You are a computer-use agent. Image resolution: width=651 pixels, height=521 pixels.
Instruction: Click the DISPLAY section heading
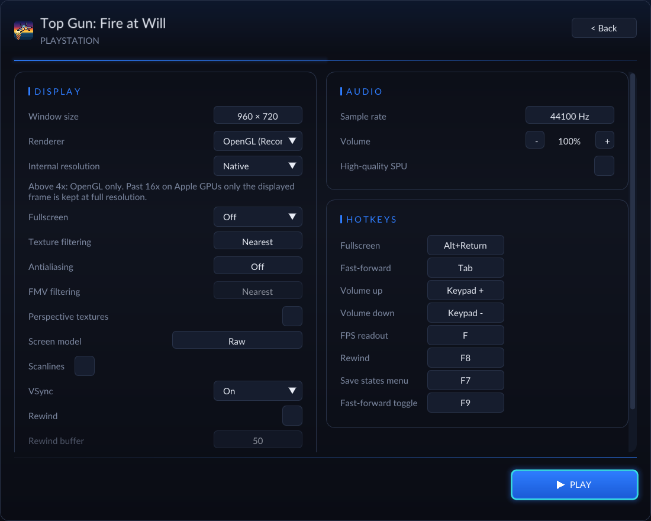coord(57,91)
